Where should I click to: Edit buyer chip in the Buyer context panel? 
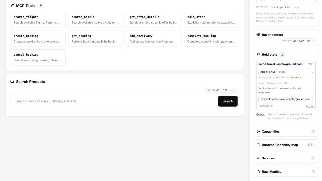pyautogui.click(x=298, y=41)
